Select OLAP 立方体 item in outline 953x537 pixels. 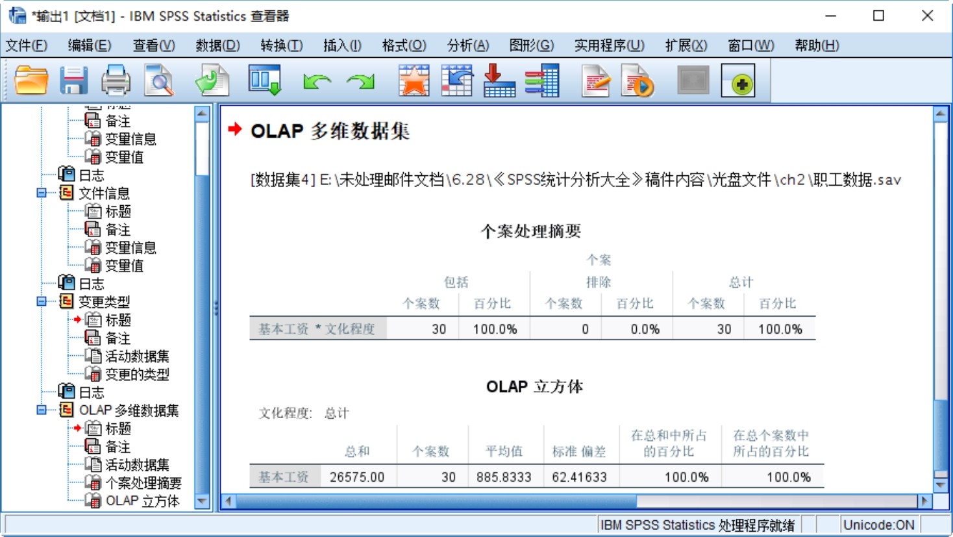(x=142, y=501)
